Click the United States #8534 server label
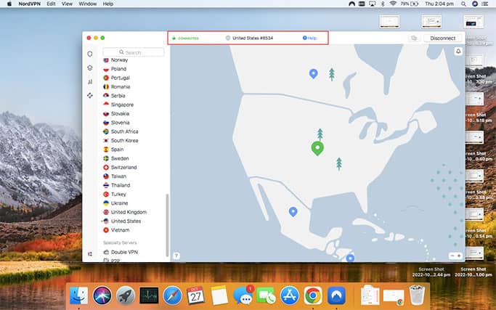The width and height of the screenshot is (496, 310). tap(253, 38)
